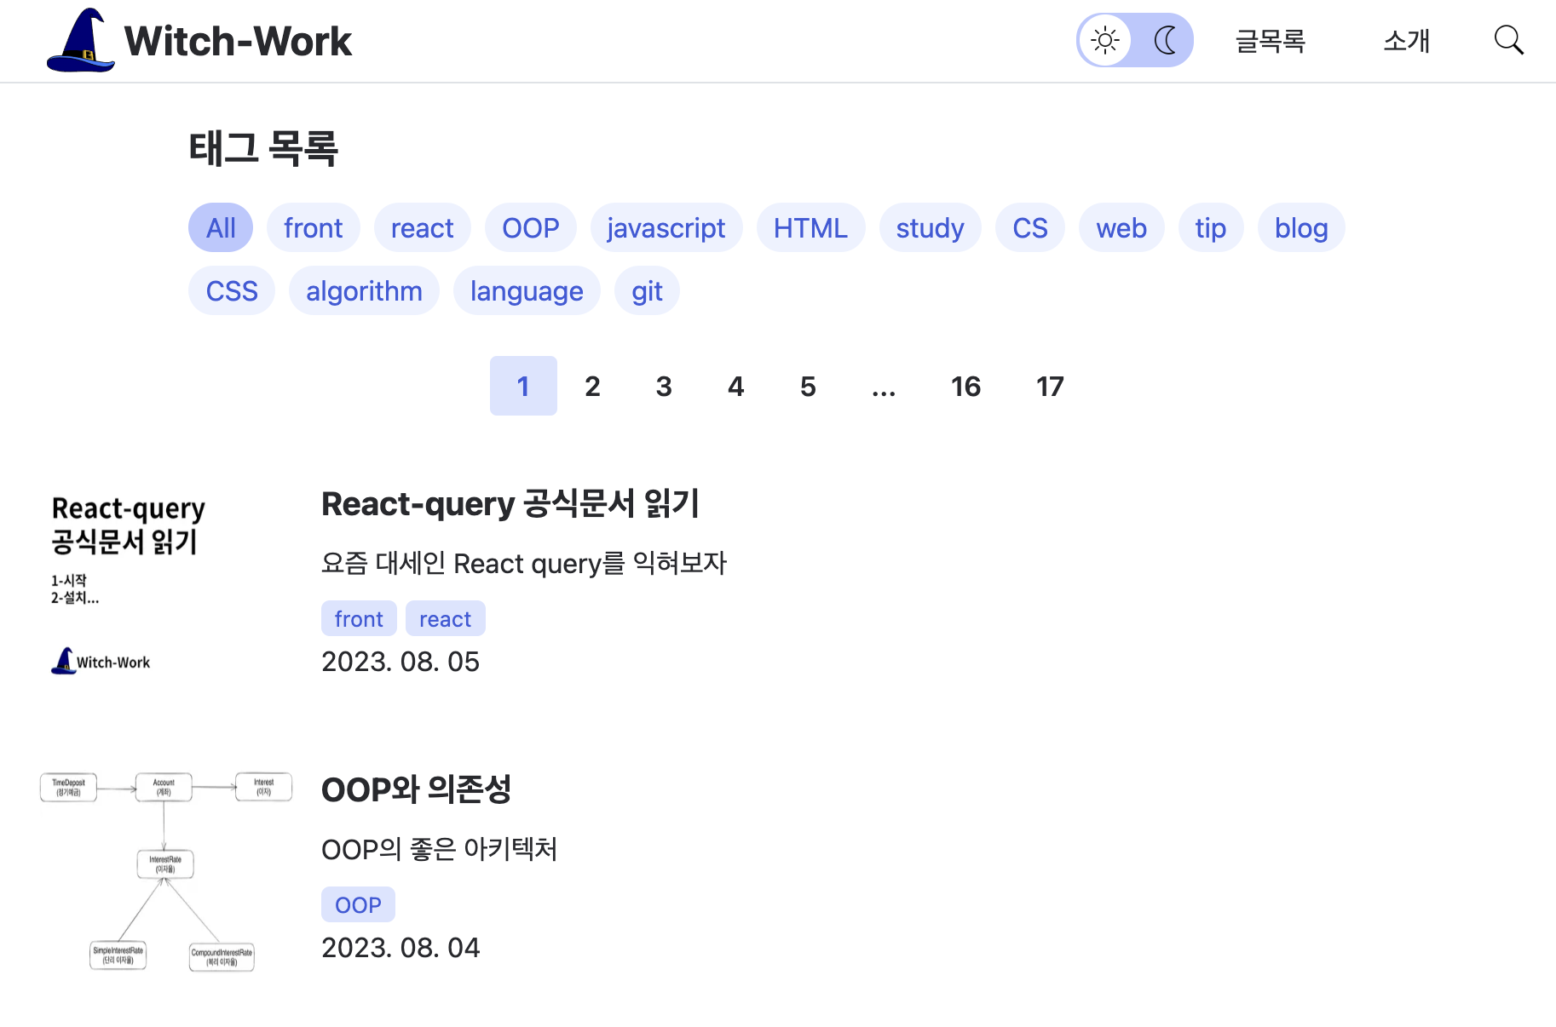The width and height of the screenshot is (1556, 1027).
Task: Filter posts by the CSS tag
Action: click(x=231, y=290)
